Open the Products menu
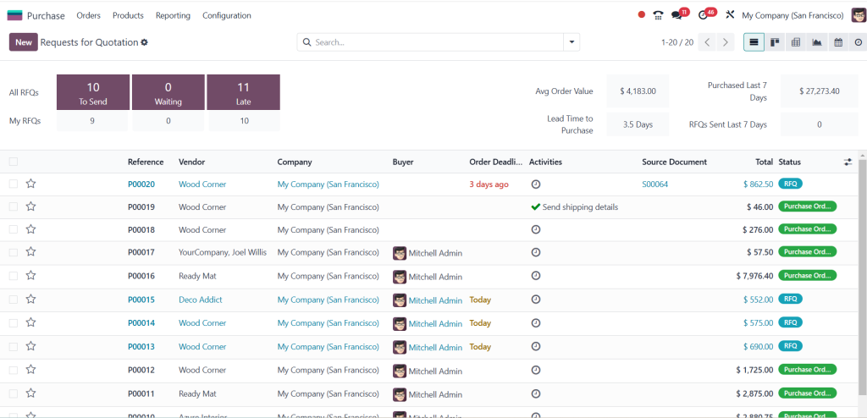Screen dimensions: 867x418 [x=128, y=15]
